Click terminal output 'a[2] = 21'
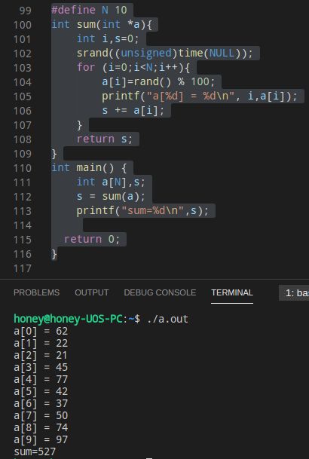Screen dimensions: 309x459 click(41, 355)
